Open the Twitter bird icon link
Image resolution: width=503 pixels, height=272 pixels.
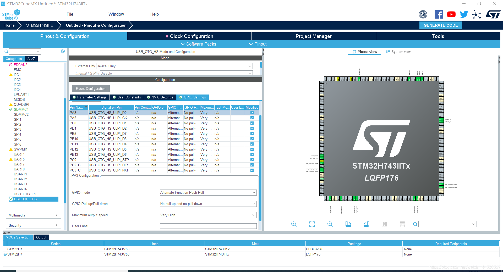[464, 14]
